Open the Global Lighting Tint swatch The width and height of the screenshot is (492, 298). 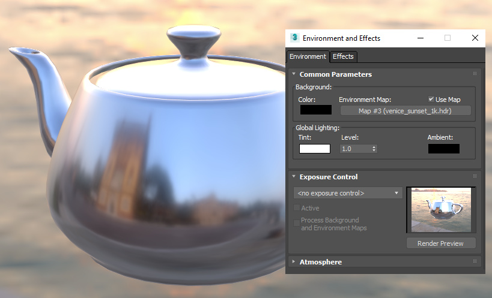315,149
